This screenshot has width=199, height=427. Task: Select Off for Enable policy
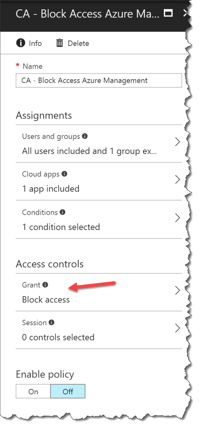(68, 391)
